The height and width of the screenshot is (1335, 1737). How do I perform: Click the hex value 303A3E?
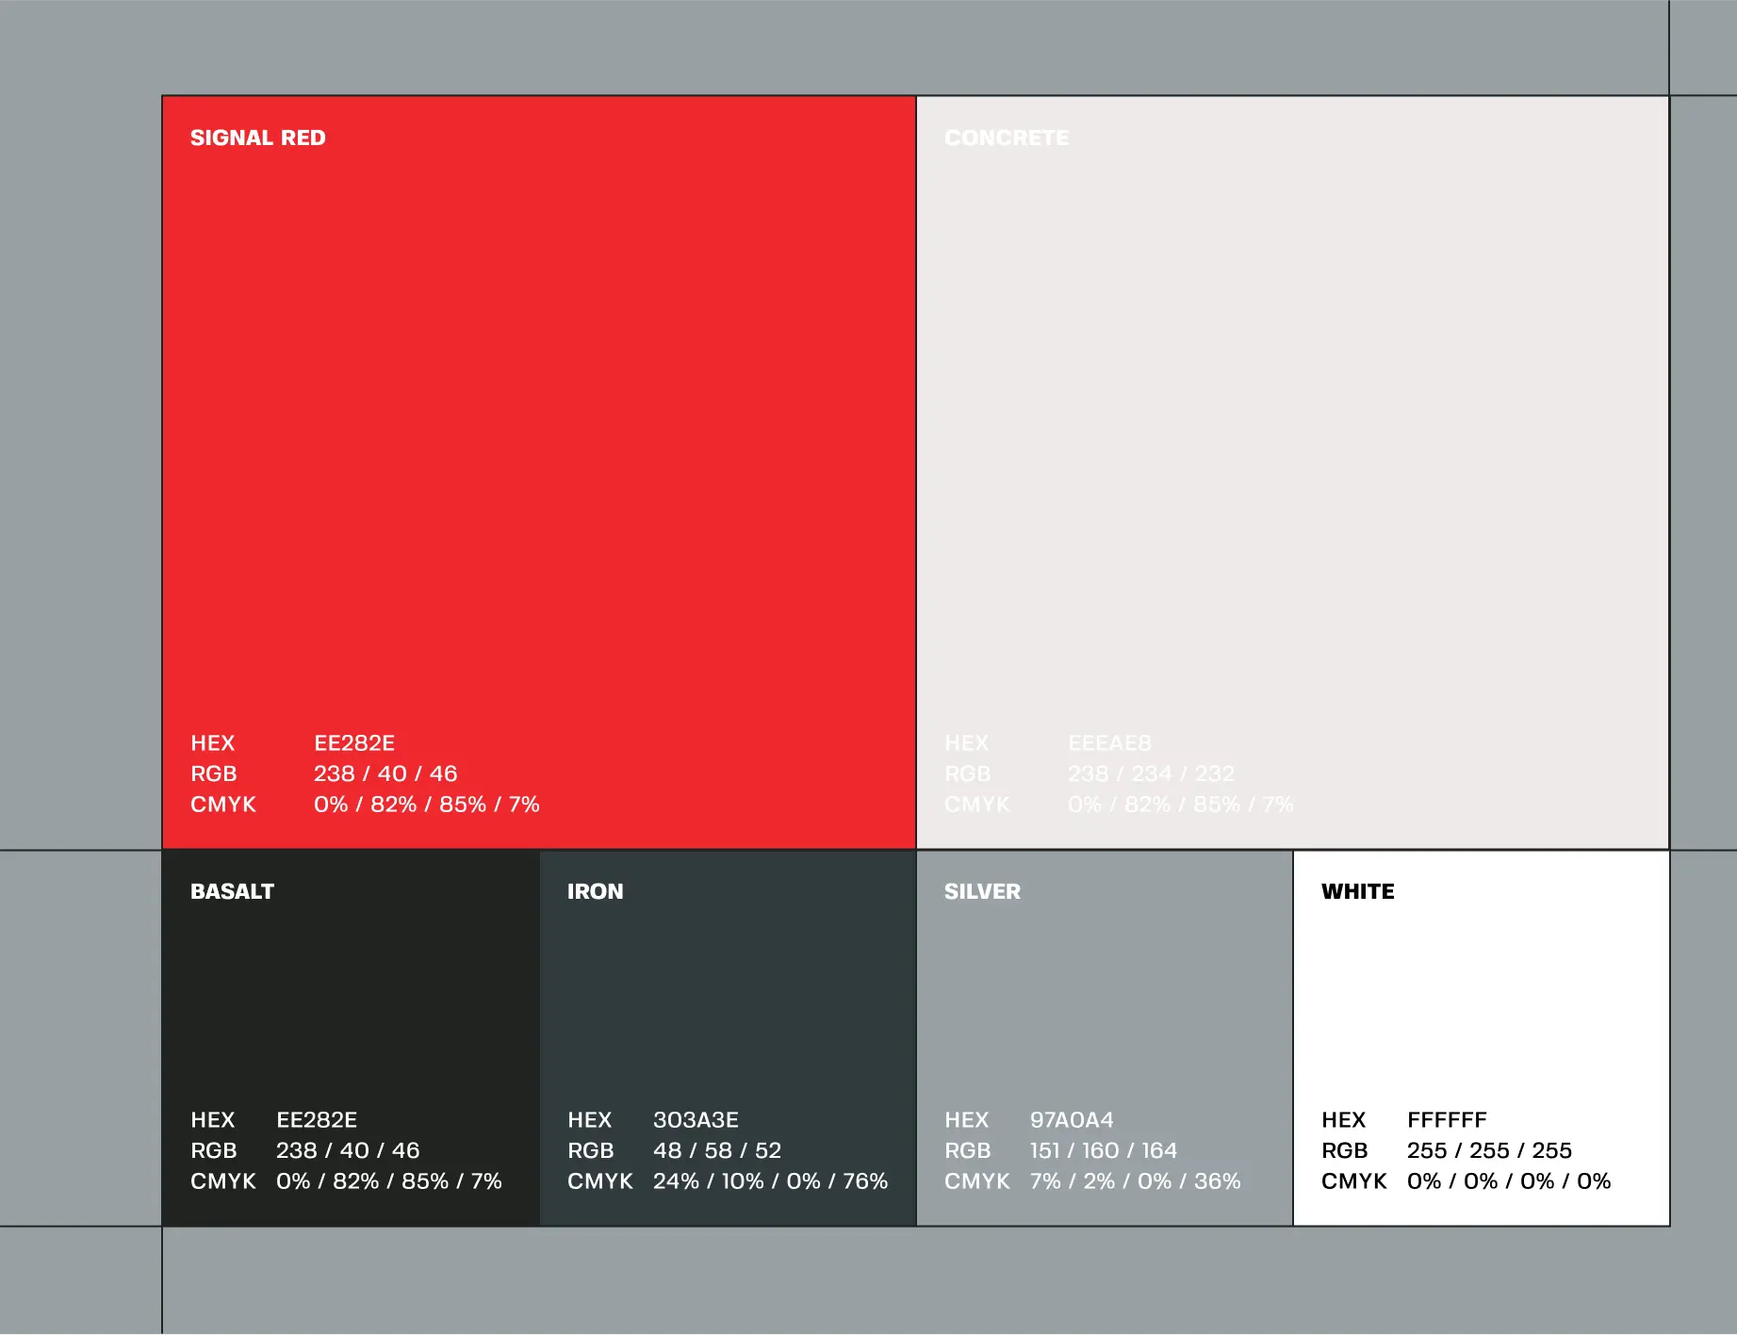[x=696, y=1119]
